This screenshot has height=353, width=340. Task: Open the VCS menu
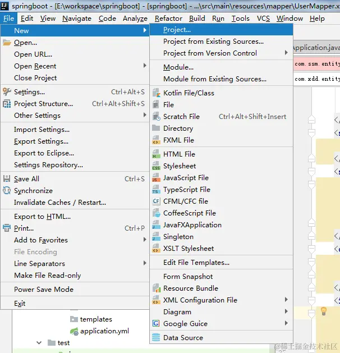coord(263,19)
